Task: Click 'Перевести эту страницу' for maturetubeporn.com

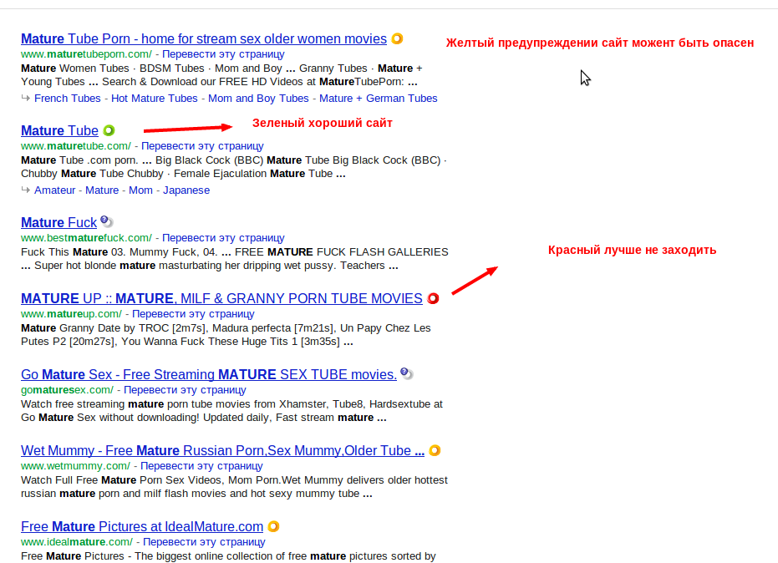Action: [223, 54]
